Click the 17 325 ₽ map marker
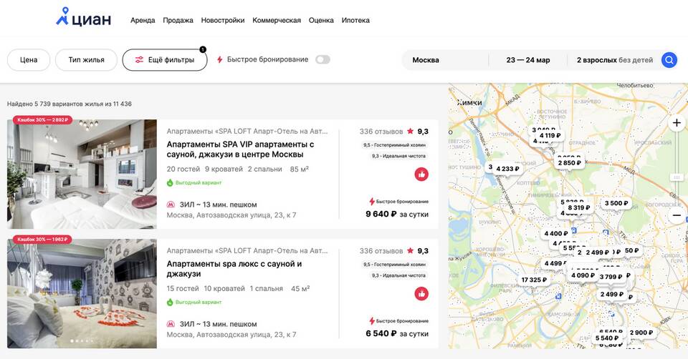Image resolution: width=688 pixels, height=359 pixels. (534, 280)
